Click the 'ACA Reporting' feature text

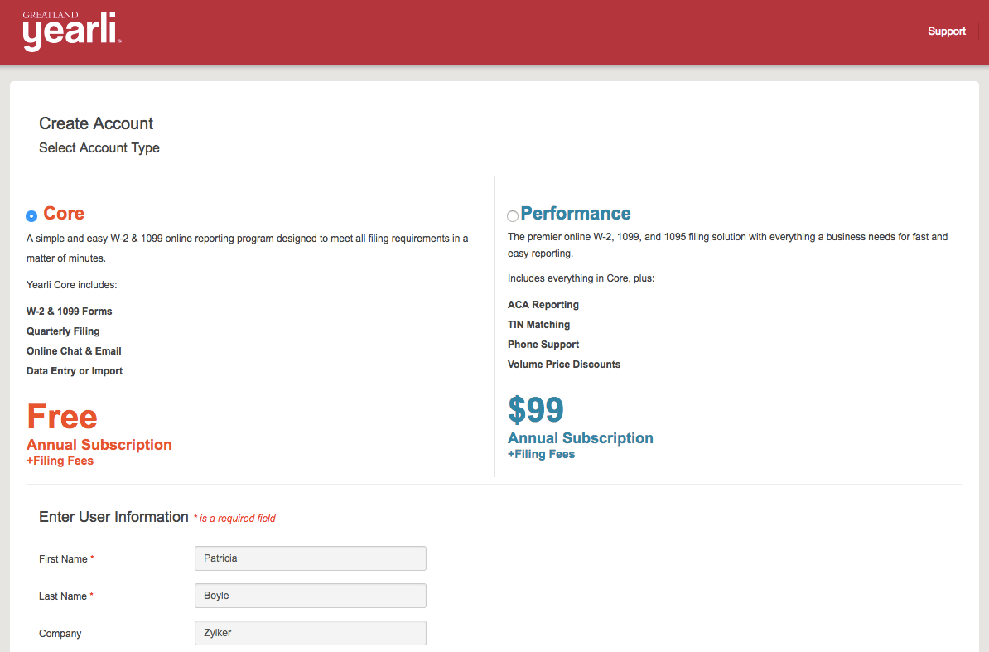pos(543,305)
